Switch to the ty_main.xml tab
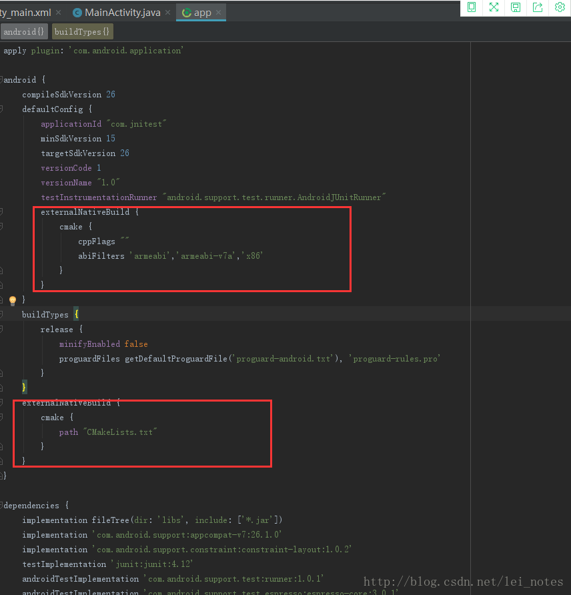This screenshot has height=595, width=571. pos(25,13)
